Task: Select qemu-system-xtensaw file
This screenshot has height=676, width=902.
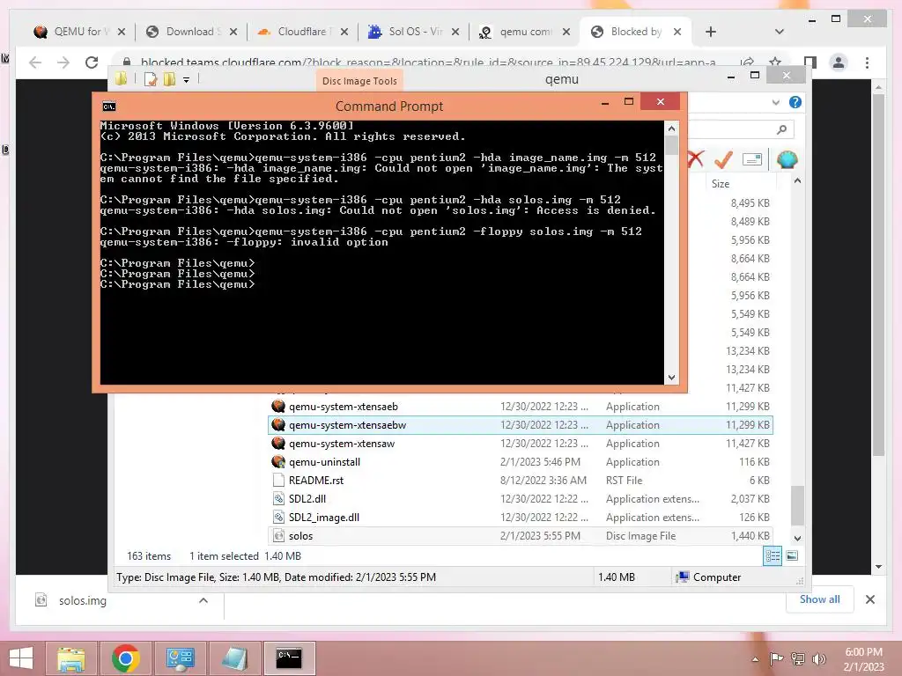Action: (520, 444)
